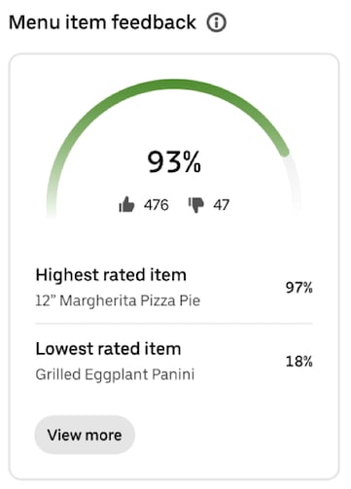Click the 18% lowest item score
Screen dimensions: 351x489
click(x=298, y=362)
